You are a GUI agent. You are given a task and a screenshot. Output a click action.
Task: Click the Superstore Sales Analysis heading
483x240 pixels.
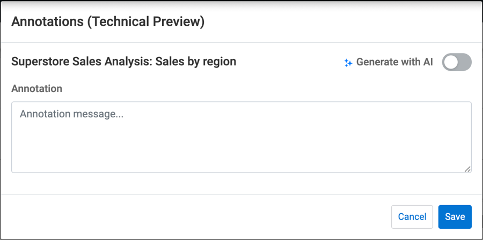123,62
